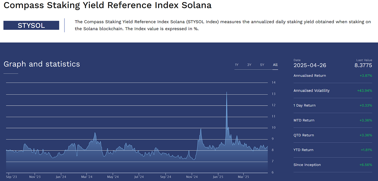Click the MTD Return label

coord(304,120)
